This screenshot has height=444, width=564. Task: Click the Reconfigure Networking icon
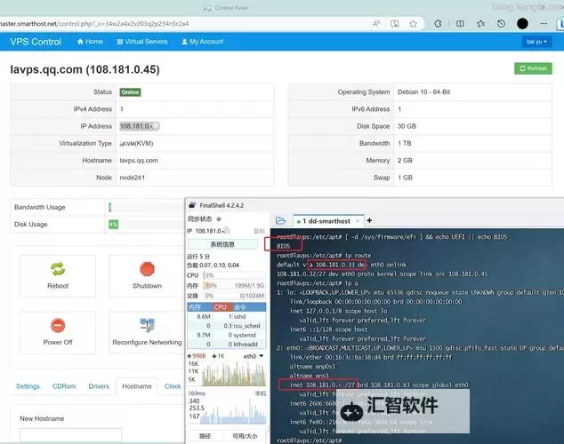coord(147,325)
